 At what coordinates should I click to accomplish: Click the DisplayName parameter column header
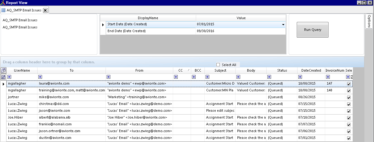coord(148,18)
